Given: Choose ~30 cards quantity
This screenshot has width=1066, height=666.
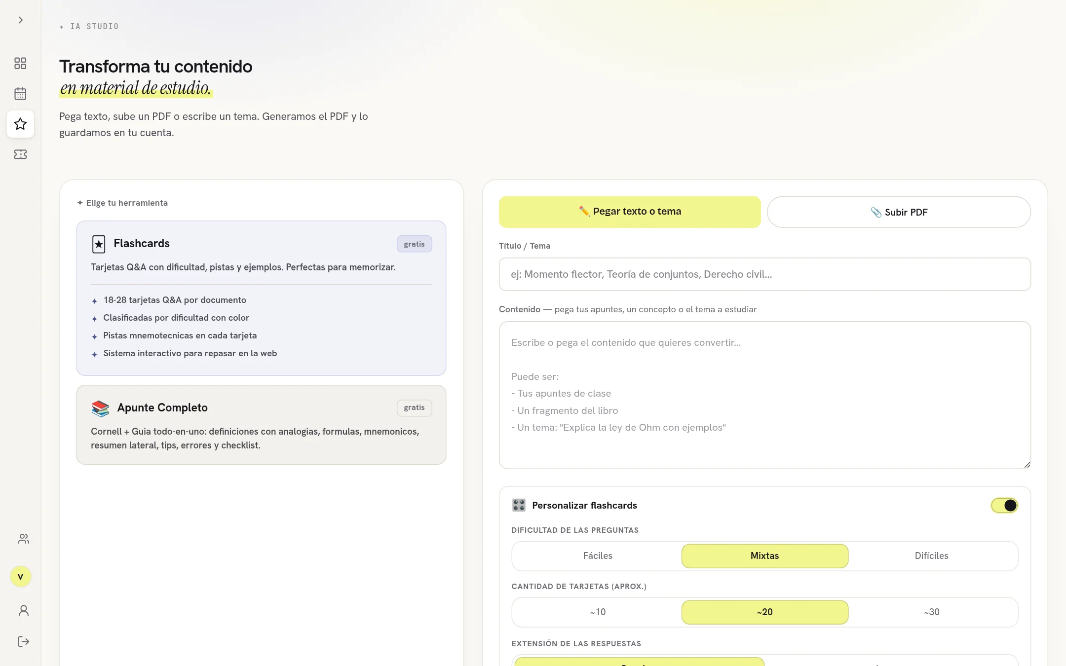Looking at the screenshot, I should pyautogui.click(x=931, y=612).
